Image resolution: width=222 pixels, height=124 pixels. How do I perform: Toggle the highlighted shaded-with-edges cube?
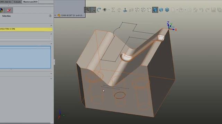click(x=155, y=10)
